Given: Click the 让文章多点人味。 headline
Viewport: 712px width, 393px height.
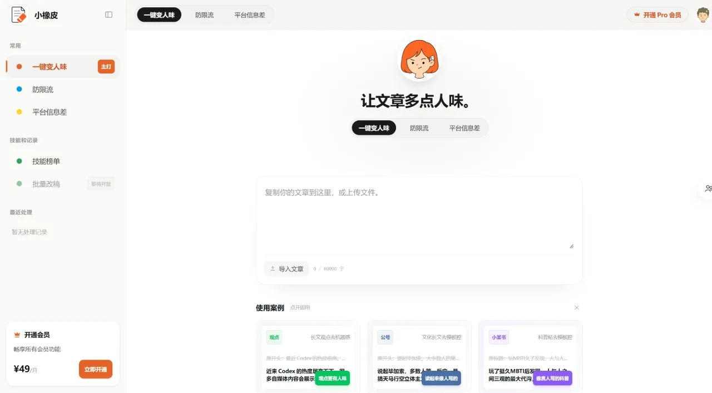Looking at the screenshot, I should [417, 101].
